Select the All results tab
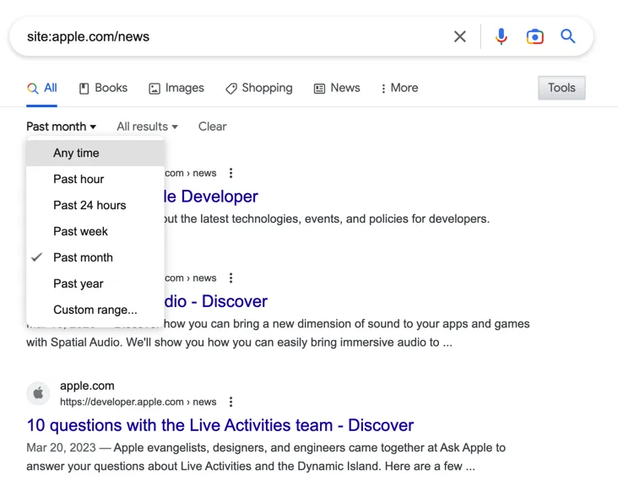Image resolution: width=618 pixels, height=491 pixels. coord(41,88)
